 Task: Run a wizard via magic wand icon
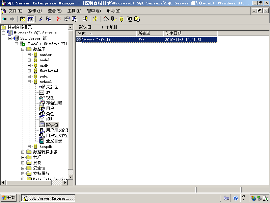click(106, 19)
